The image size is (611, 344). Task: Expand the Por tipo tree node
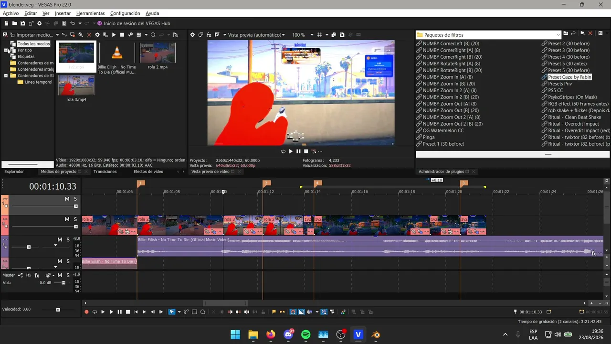point(6,50)
